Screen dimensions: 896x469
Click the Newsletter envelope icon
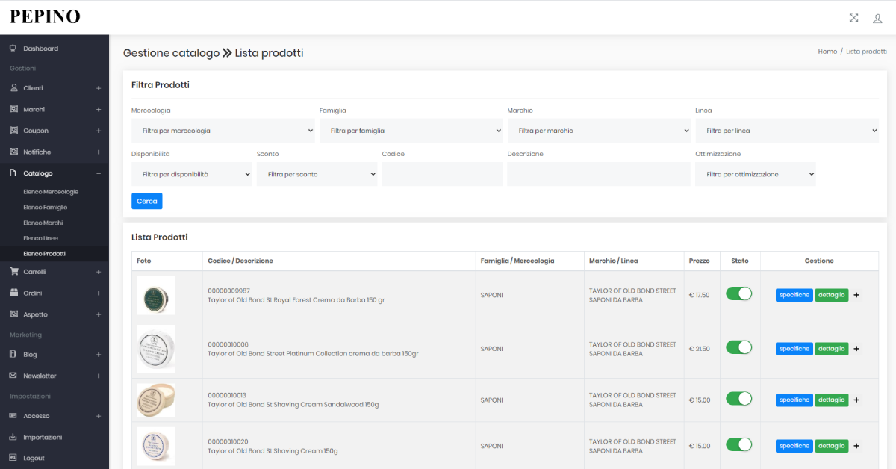click(13, 376)
